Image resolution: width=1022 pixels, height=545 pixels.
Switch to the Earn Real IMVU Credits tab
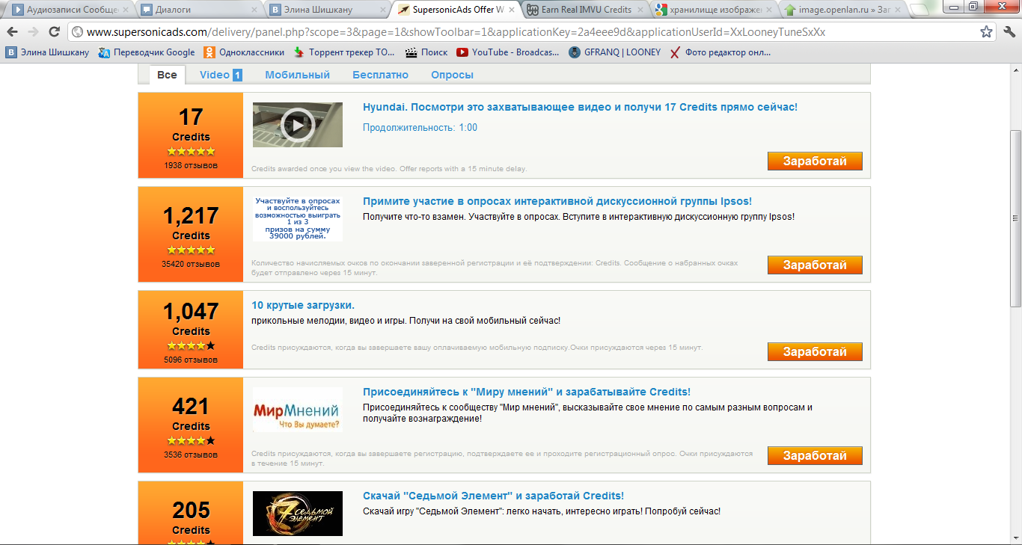pos(584,10)
